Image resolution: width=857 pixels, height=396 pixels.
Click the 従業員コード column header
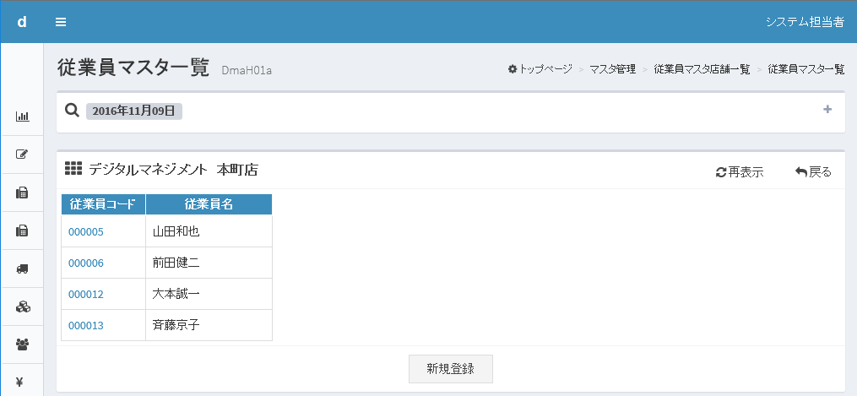pos(103,204)
